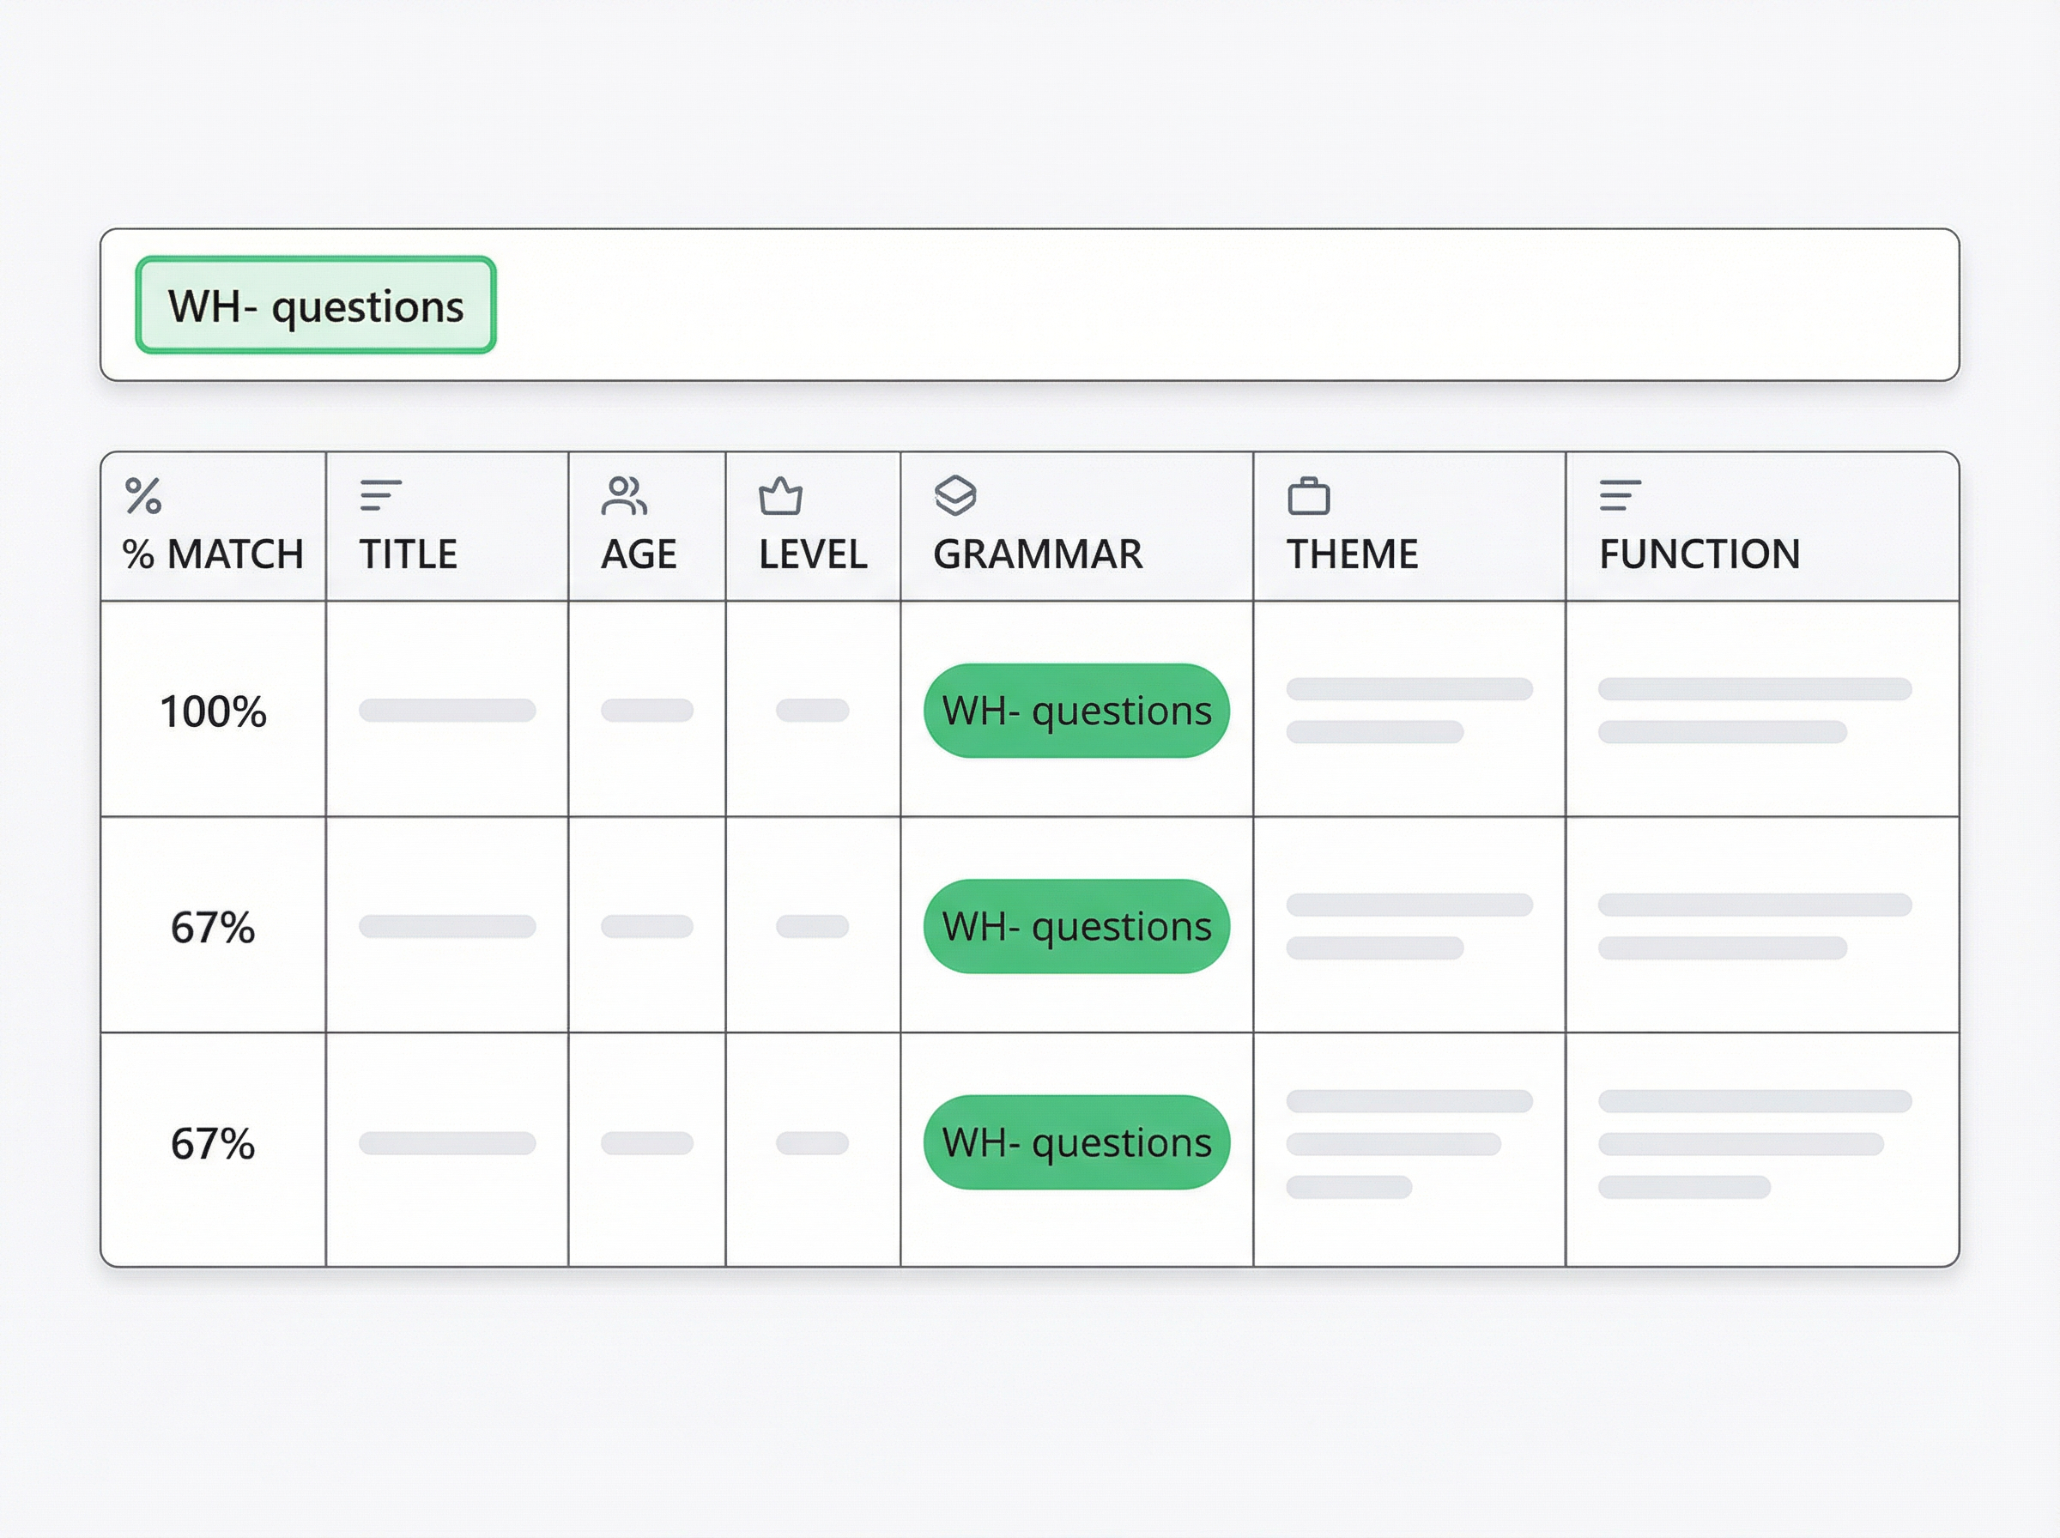This screenshot has height=1538, width=2060.
Task: Select the 100% match value cell
Action: coord(213,711)
